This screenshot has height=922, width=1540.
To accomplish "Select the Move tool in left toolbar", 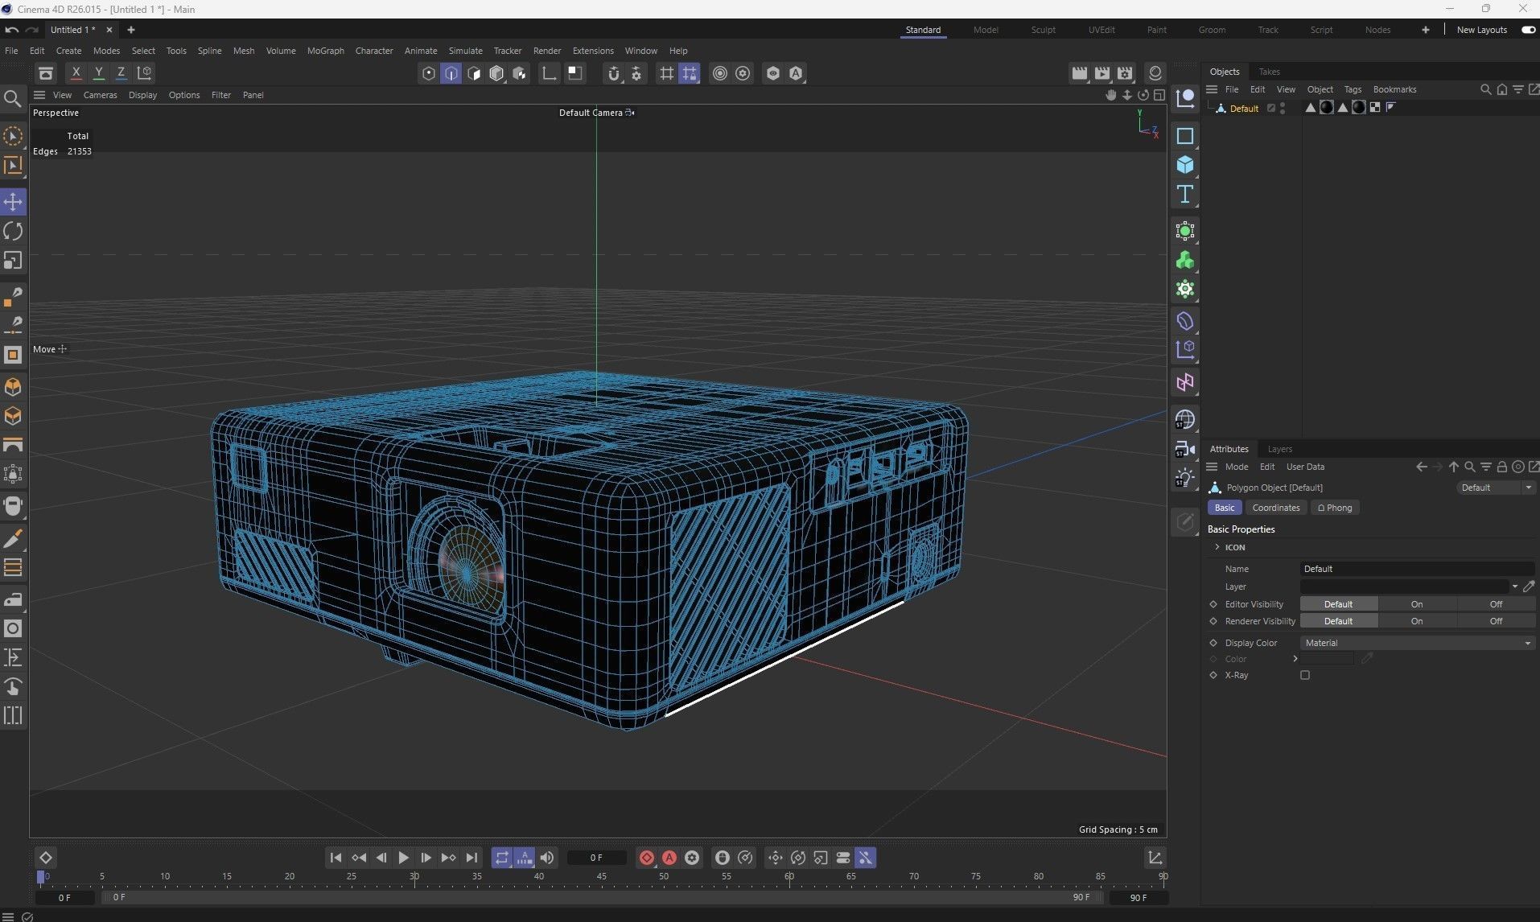I will (x=13, y=201).
